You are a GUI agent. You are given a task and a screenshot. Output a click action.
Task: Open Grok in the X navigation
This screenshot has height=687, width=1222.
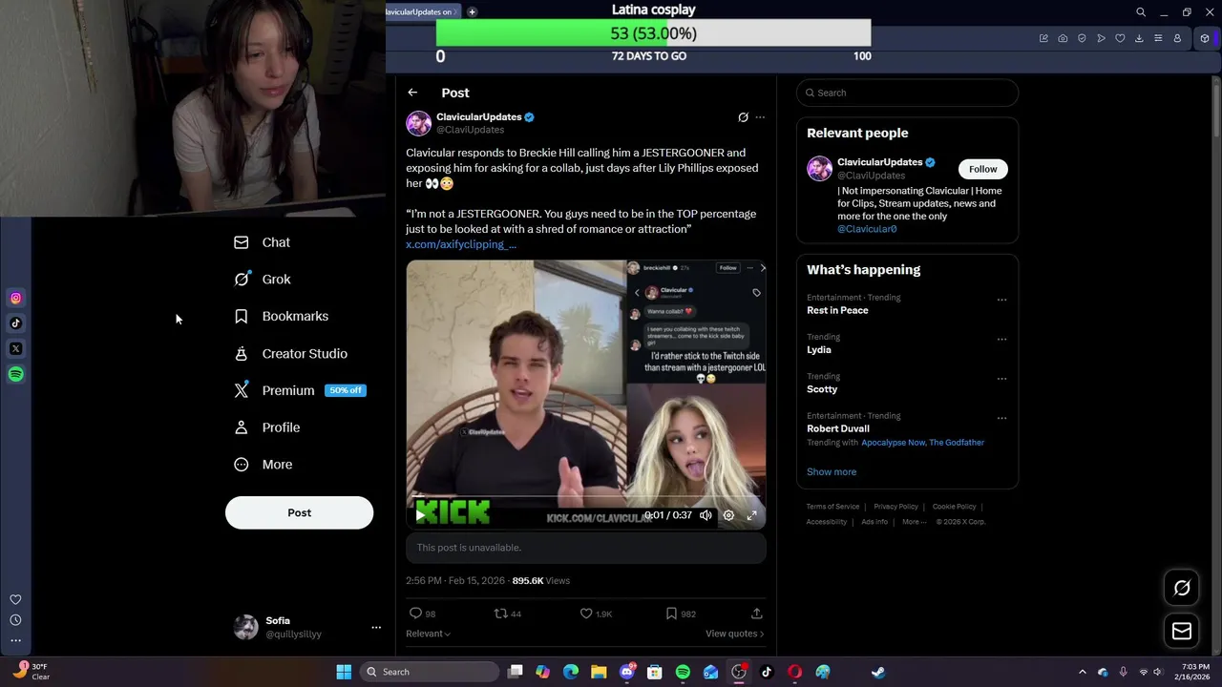(263, 280)
